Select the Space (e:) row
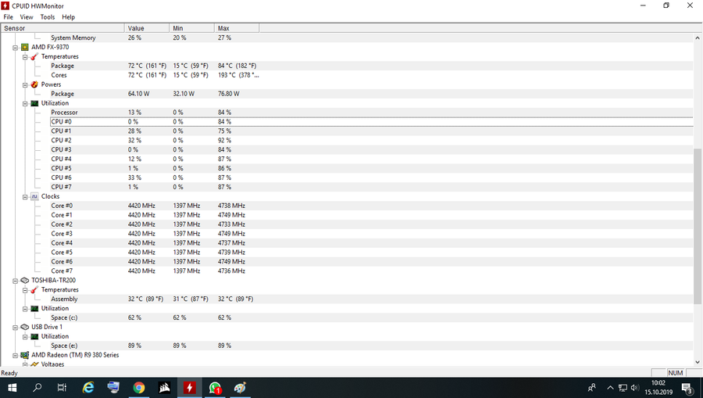This screenshot has height=398, width=703. point(372,346)
